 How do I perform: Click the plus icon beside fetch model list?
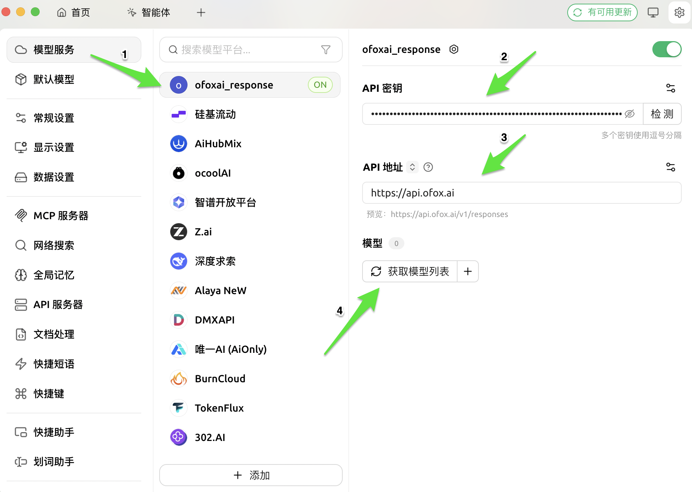pyautogui.click(x=467, y=271)
